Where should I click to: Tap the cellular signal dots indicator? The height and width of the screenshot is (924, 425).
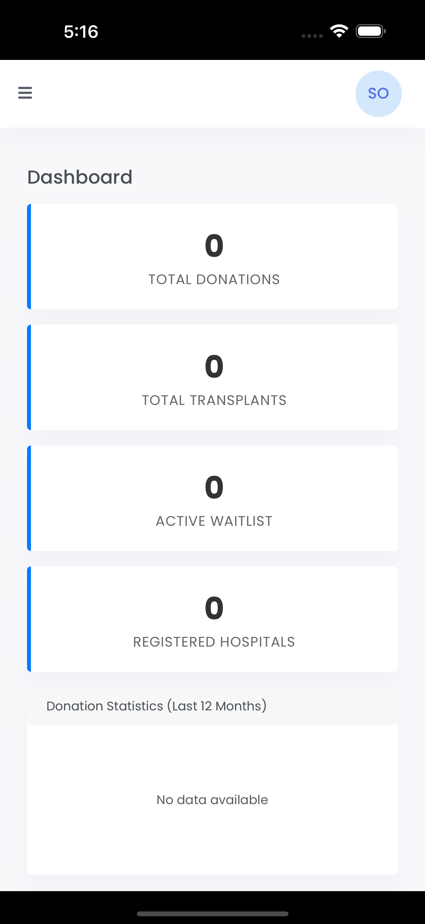[x=312, y=35]
